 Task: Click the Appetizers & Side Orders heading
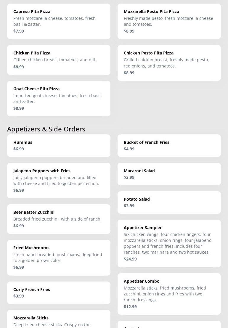[46, 129]
